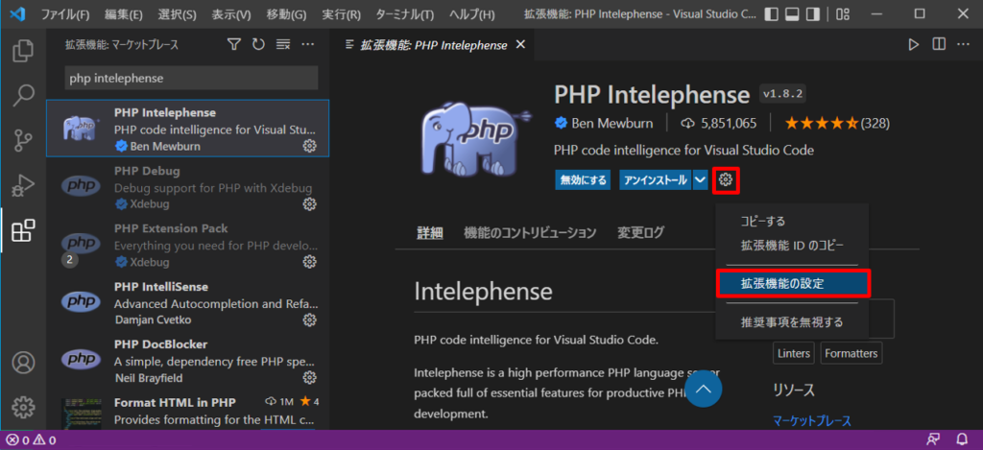The width and height of the screenshot is (983, 450).
Task: Refresh the extensions marketplace list
Action: tap(258, 44)
